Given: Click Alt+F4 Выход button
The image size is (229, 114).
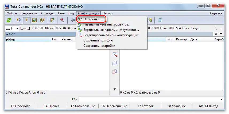Looking at the screenshot, I should pos(208,106).
